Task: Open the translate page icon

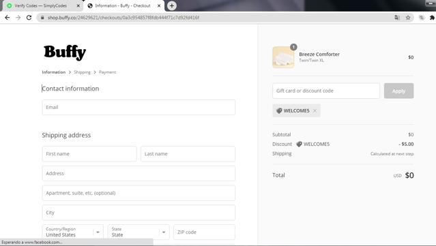Action: [397, 18]
